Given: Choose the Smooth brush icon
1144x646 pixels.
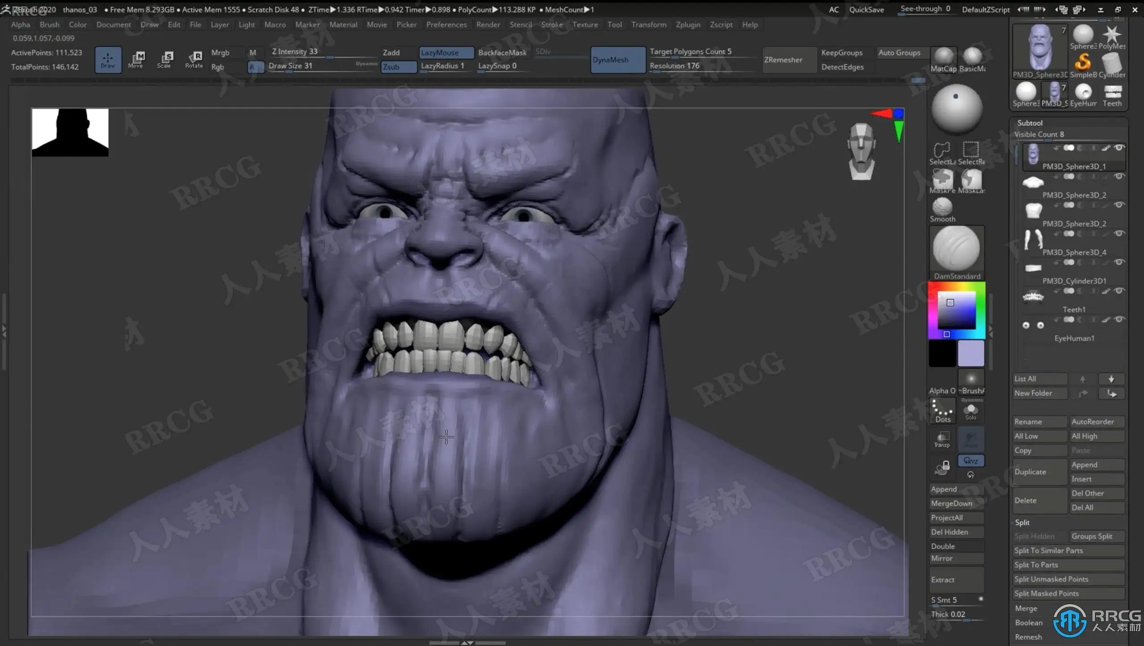Looking at the screenshot, I should click(942, 207).
